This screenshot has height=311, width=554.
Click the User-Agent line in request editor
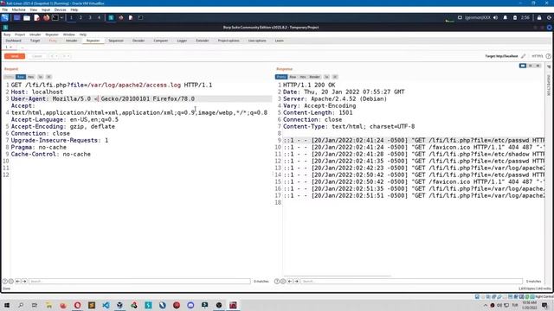[x=141, y=98]
